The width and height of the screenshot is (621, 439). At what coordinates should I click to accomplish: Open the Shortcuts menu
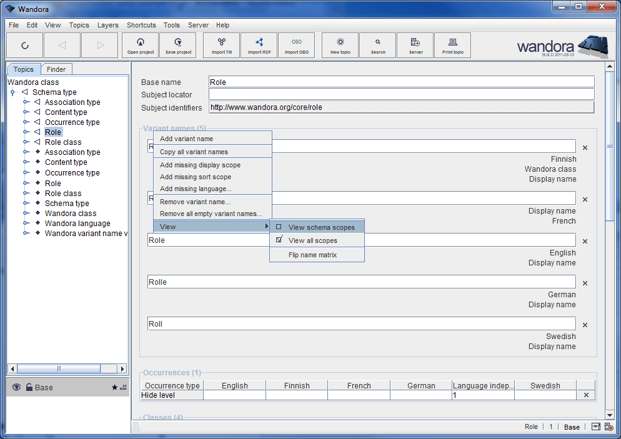click(141, 25)
